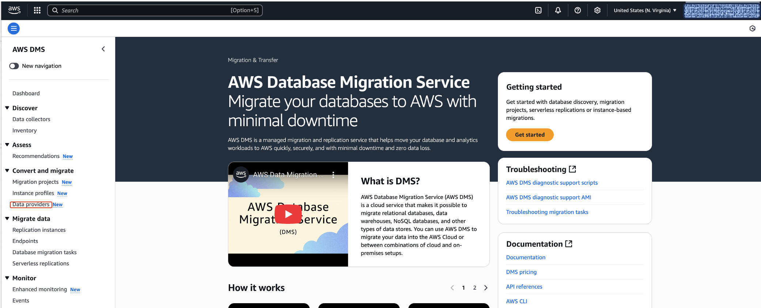This screenshot has width=761, height=308.
Task: Go to Data providers in sidebar
Action: tap(31, 204)
